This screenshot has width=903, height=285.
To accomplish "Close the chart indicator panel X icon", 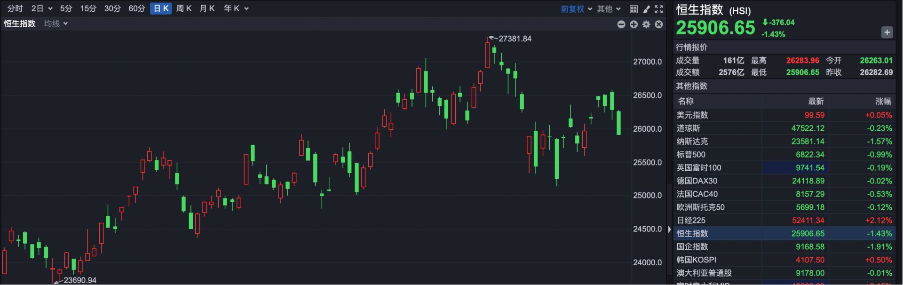I will (659, 24).
